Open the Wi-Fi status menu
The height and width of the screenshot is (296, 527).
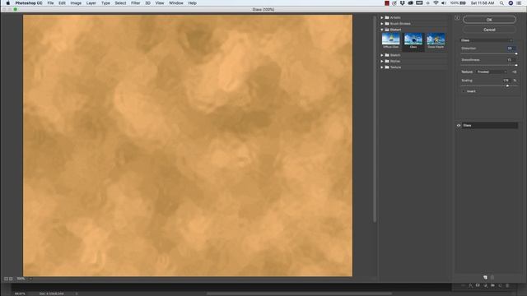tap(436, 3)
